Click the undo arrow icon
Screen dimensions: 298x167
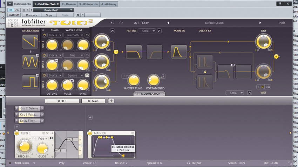(112, 23)
